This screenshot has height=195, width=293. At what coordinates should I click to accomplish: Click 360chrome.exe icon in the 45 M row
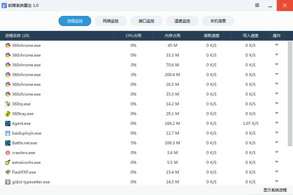tap(8, 45)
